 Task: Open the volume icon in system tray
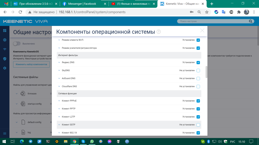tap(220, 142)
